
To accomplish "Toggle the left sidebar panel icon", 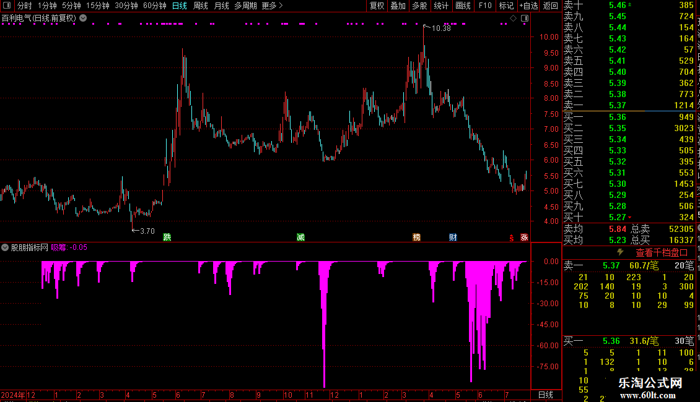I will (x=7, y=6).
